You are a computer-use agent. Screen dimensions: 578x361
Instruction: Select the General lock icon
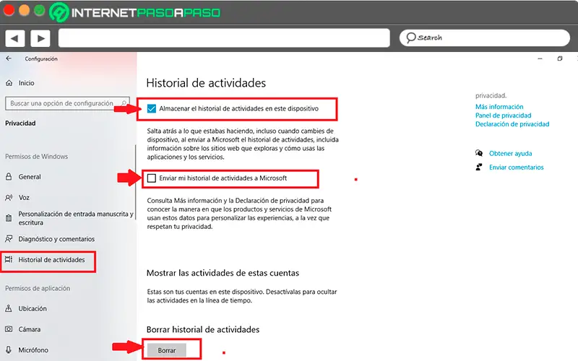coord(9,176)
